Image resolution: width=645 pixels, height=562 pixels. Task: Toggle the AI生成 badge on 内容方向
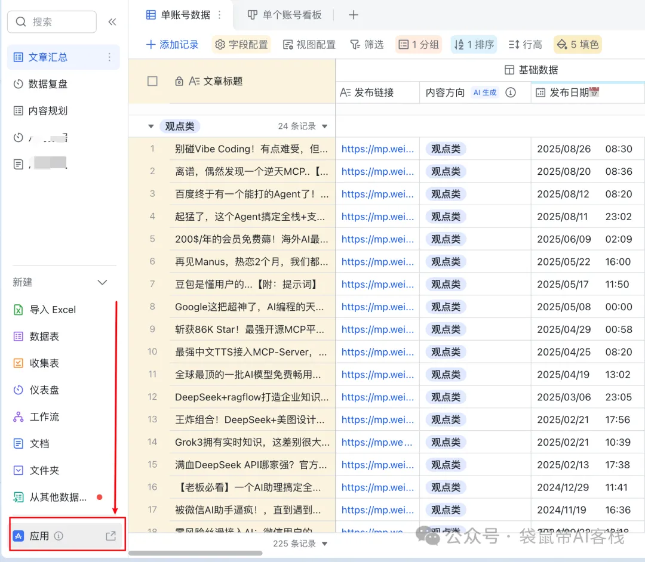(x=484, y=92)
